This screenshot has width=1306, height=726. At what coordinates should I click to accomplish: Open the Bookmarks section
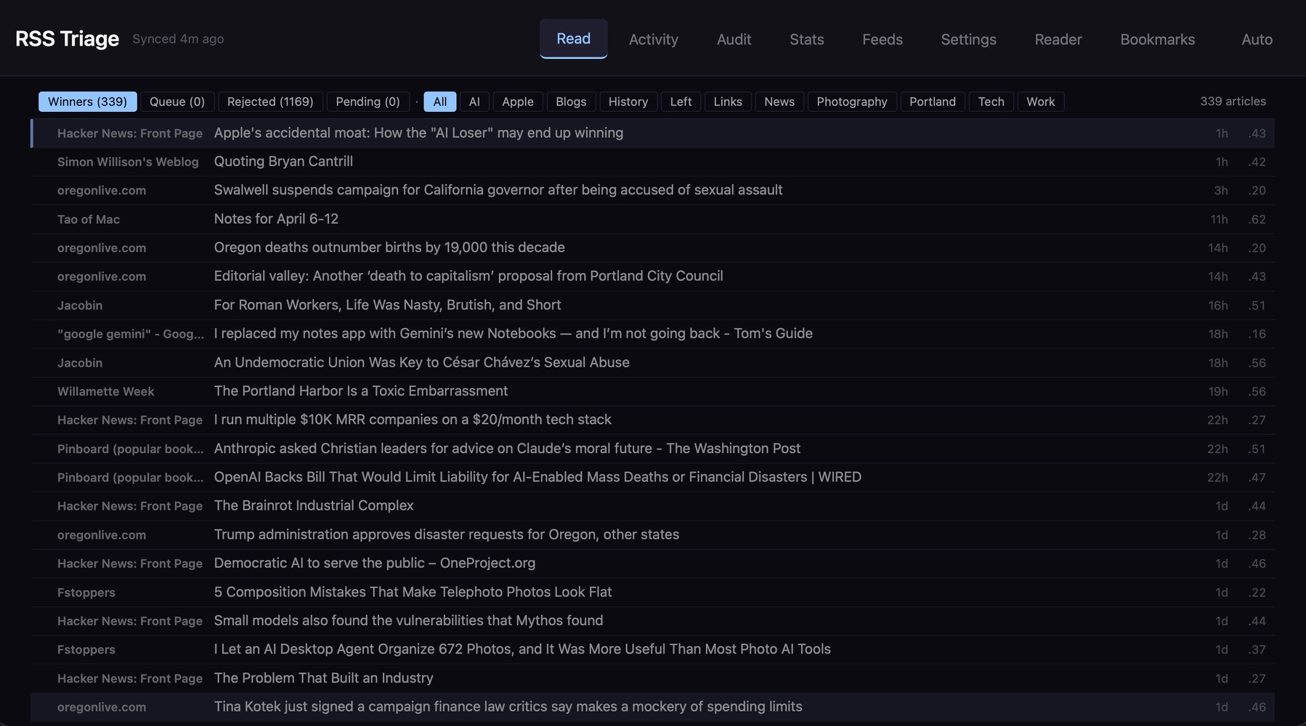pos(1157,39)
